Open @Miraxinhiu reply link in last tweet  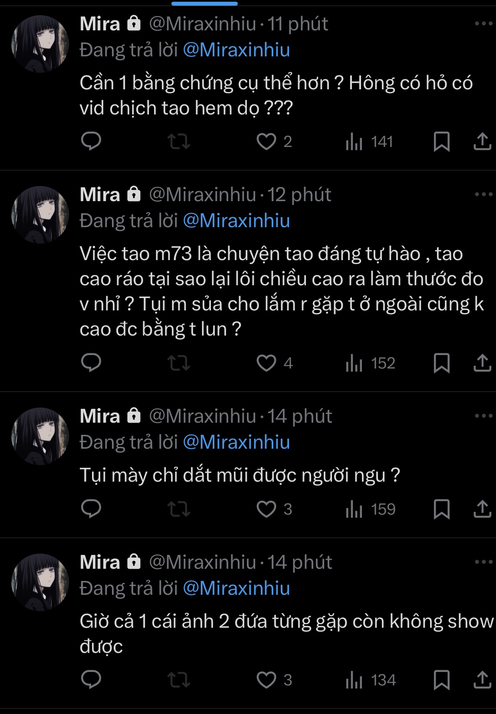click(236, 588)
